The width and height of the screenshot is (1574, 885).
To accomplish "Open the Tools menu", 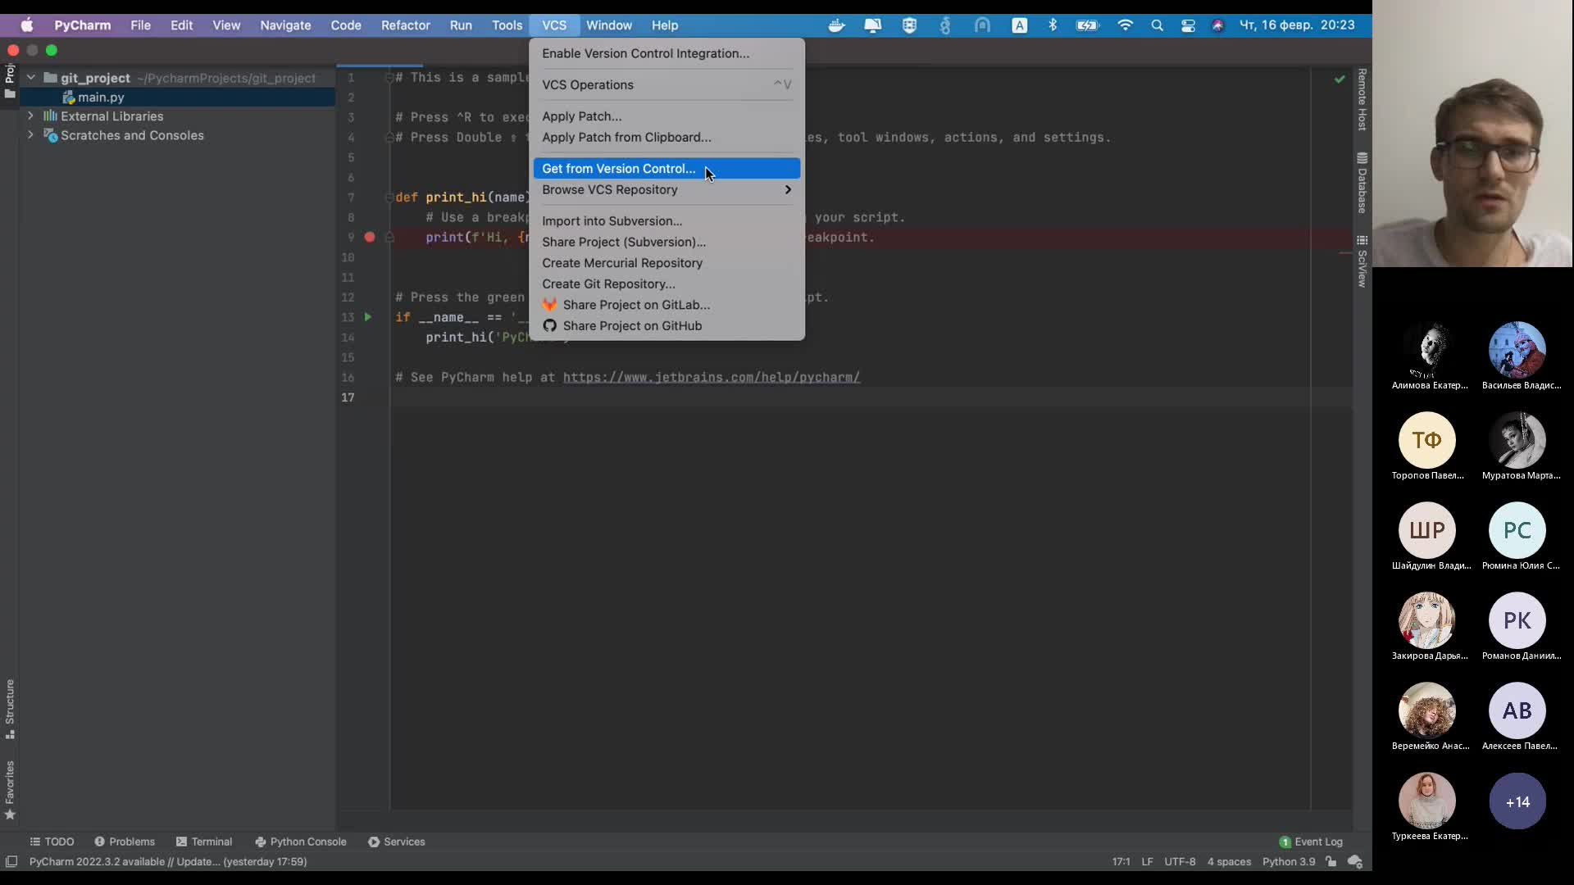I will [507, 25].
